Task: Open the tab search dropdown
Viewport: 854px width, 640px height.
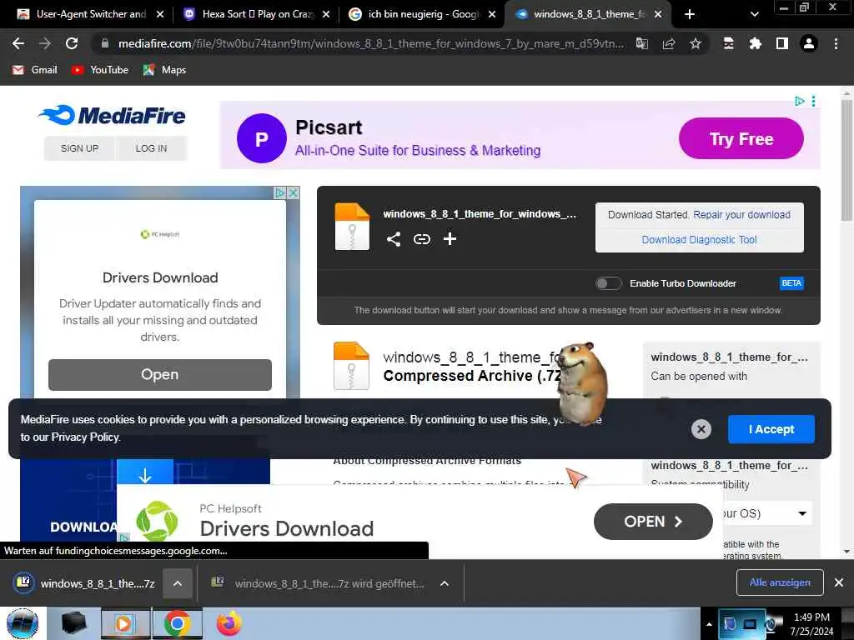Action: [x=754, y=14]
